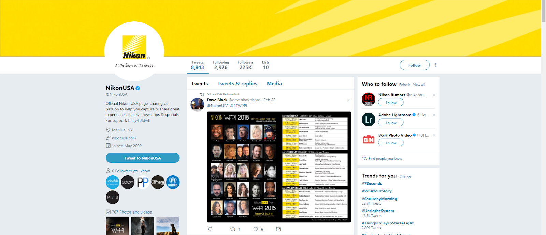Screen dimensions: 546x235
Task: Open the #SaturdayMorning trend
Action: pos(379,199)
